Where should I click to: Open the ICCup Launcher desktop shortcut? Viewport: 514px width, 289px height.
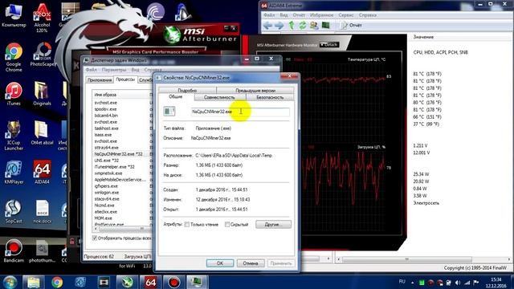click(14, 136)
